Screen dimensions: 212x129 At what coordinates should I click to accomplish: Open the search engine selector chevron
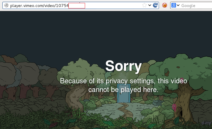[x=178, y=5]
